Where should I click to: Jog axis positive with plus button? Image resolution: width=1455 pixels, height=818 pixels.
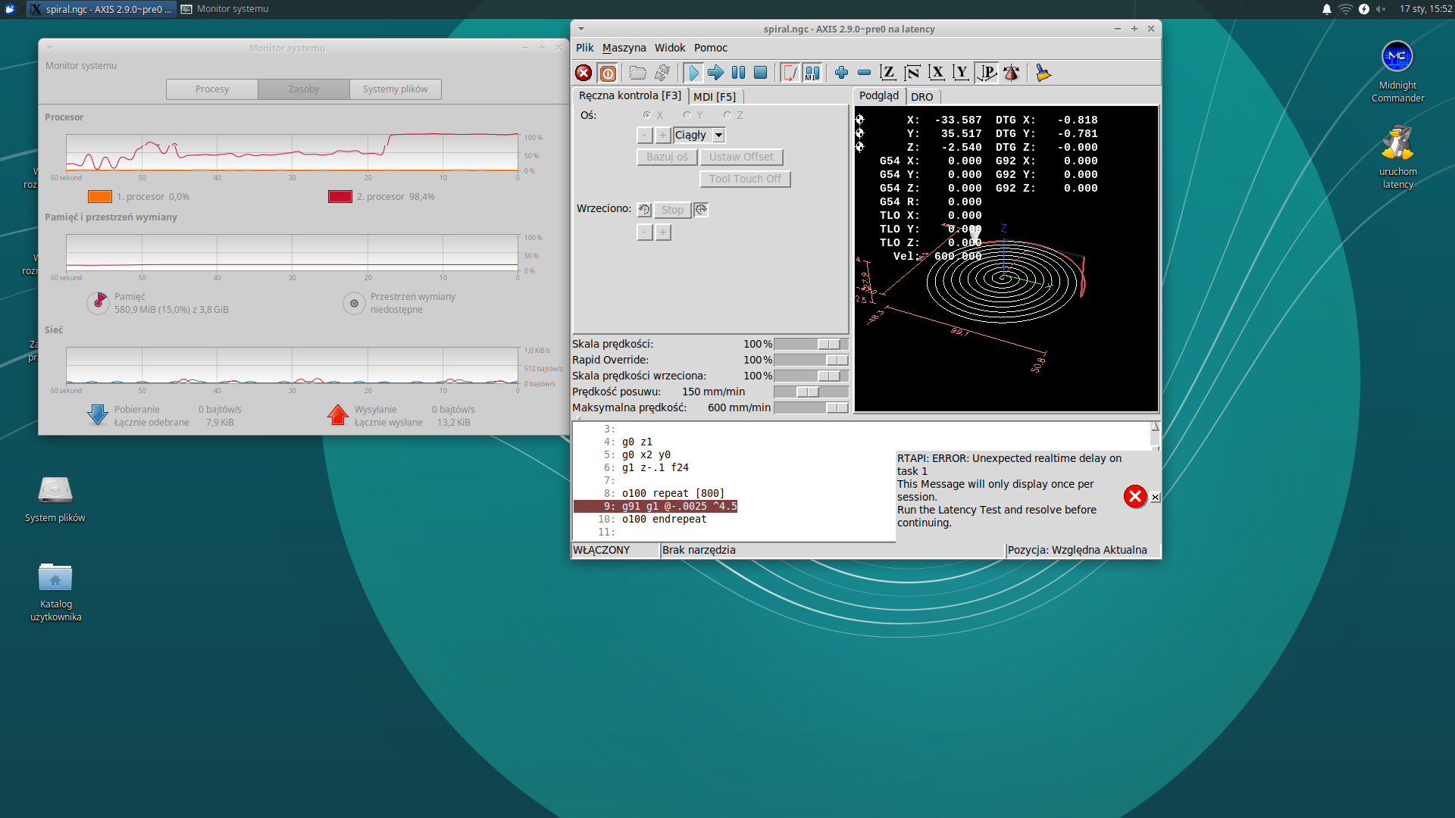(662, 135)
